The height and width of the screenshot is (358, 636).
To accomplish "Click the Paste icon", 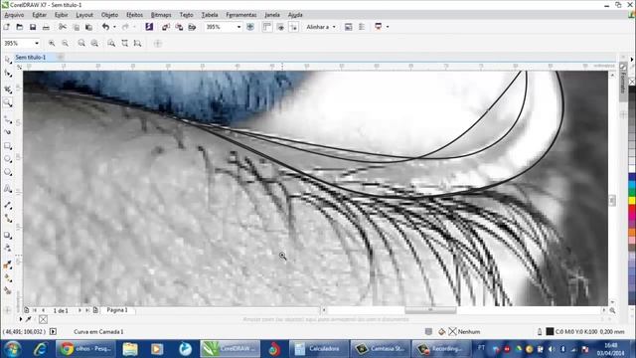I will pos(88,27).
